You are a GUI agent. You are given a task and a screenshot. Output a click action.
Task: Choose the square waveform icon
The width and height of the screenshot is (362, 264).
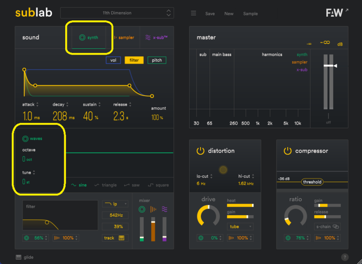coord(151,185)
